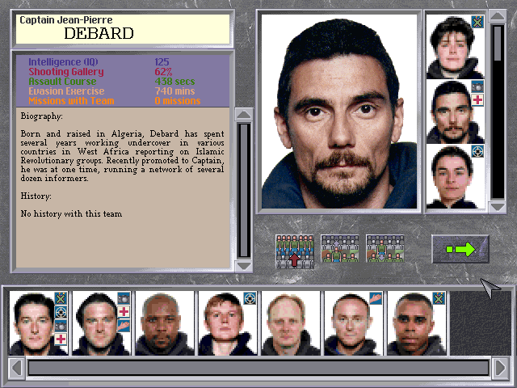Select the shaved-head soldier with hand icon
The height and width of the screenshot is (388, 517).
pyautogui.click(x=354, y=323)
